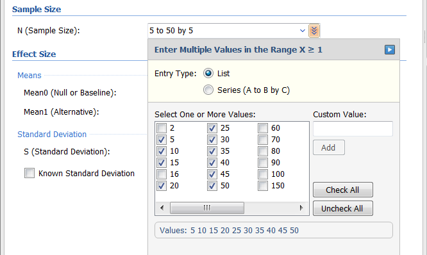The width and height of the screenshot is (427, 255).
Task: Check the value 150 checkbox
Action: (x=263, y=186)
